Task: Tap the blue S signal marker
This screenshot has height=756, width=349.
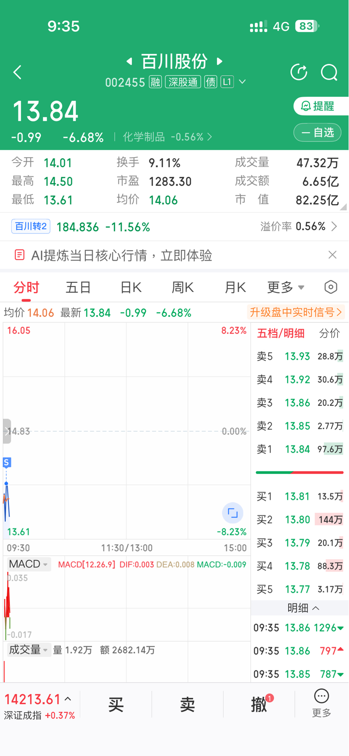Action: [7, 463]
